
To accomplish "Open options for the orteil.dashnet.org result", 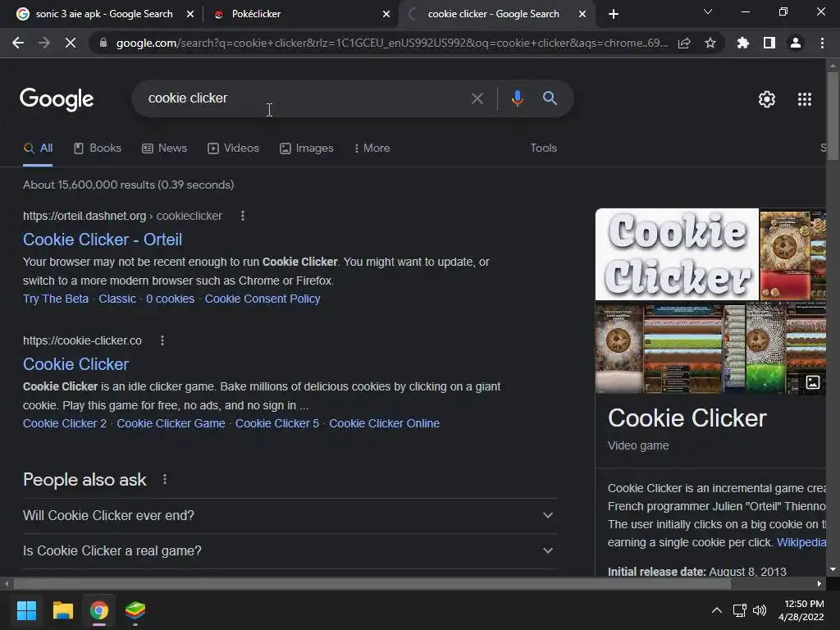I will [x=243, y=216].
